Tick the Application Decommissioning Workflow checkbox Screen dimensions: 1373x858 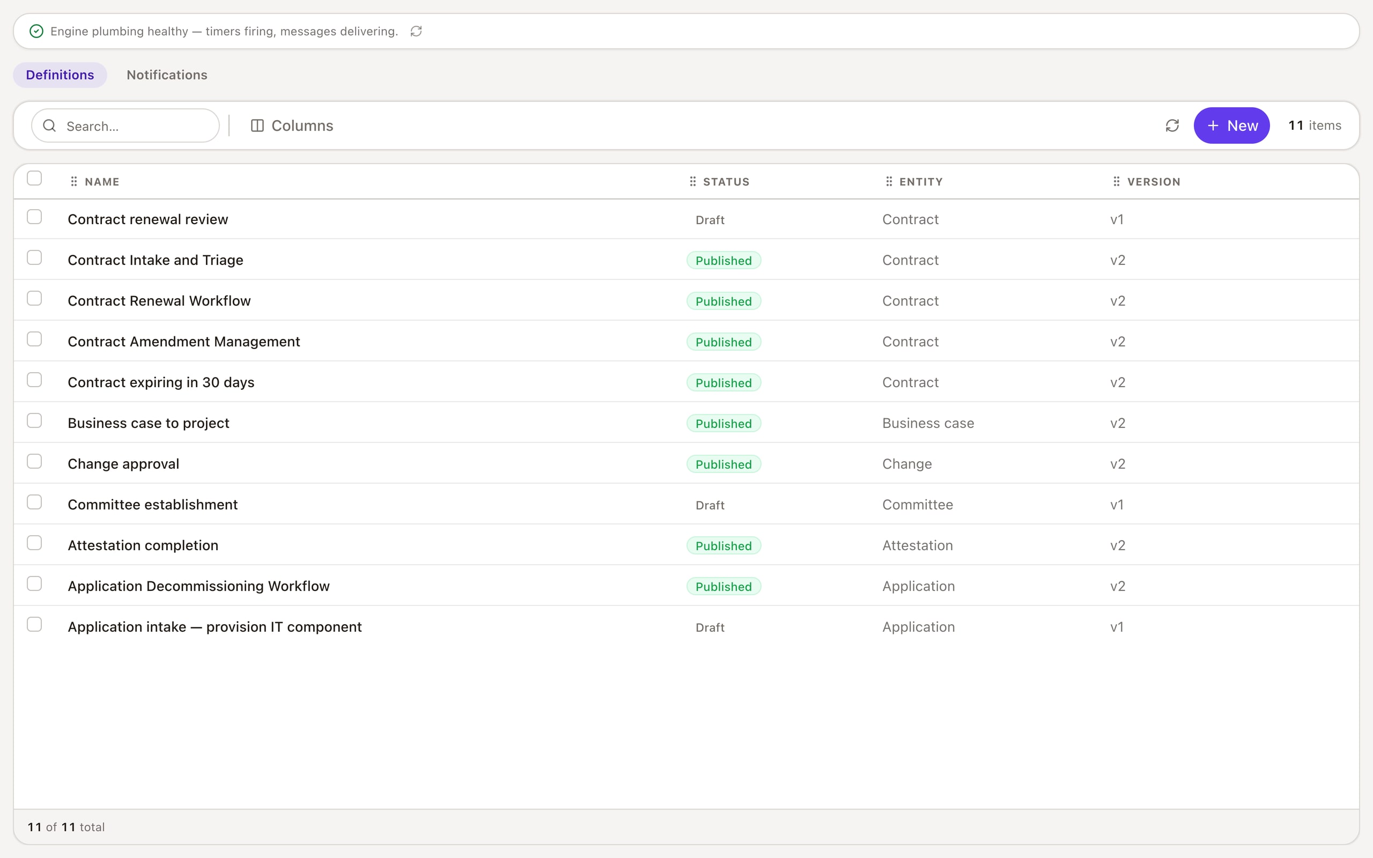pyautogui.click(x=35, y=584)
